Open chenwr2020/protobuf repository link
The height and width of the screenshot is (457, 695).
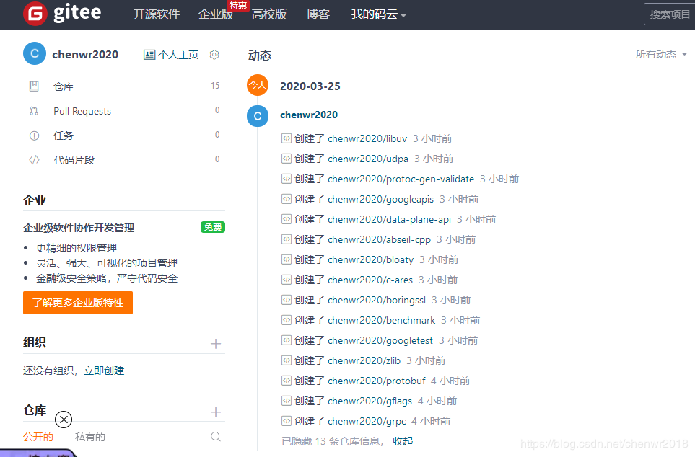click(376, 381)
